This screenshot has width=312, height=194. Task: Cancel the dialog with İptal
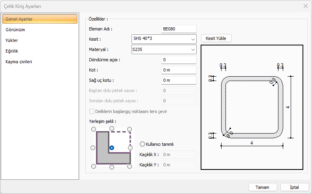point(295,187)
